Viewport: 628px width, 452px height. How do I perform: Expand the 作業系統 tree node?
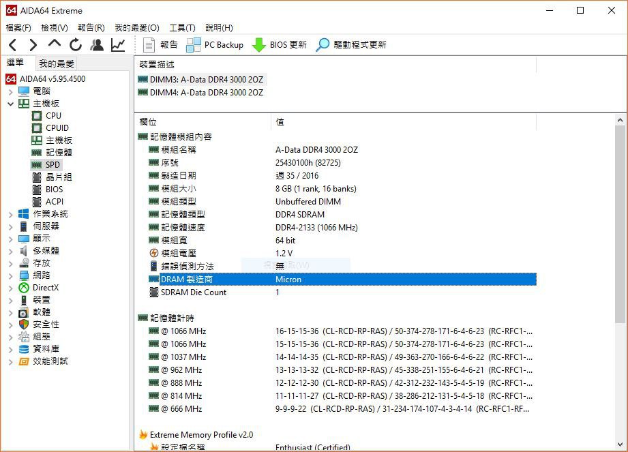(11, 215)
